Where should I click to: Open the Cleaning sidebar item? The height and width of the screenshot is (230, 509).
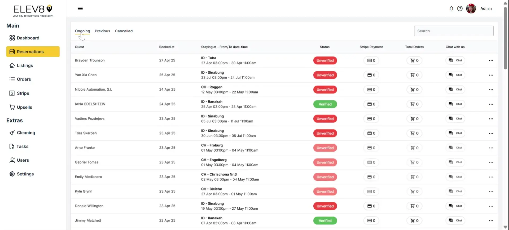coord(33,133)
